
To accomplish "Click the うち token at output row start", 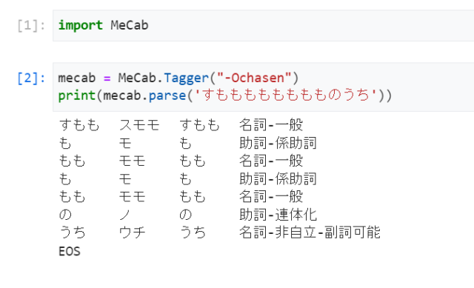I will (x=73, y=232).
